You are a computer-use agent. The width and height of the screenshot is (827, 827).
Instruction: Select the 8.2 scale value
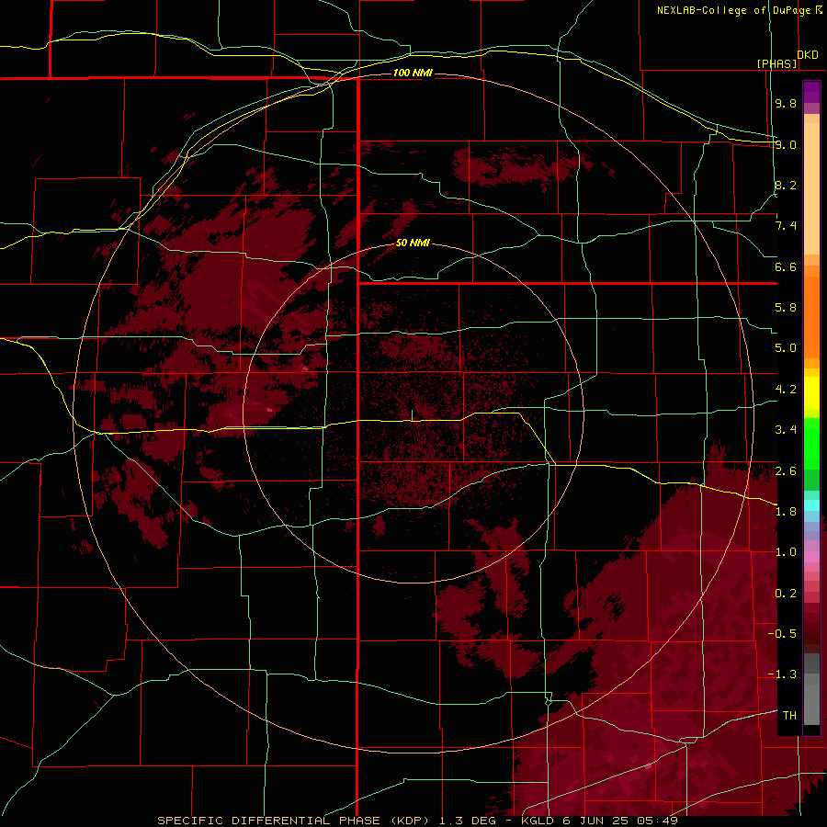click(x=786, y=185)
